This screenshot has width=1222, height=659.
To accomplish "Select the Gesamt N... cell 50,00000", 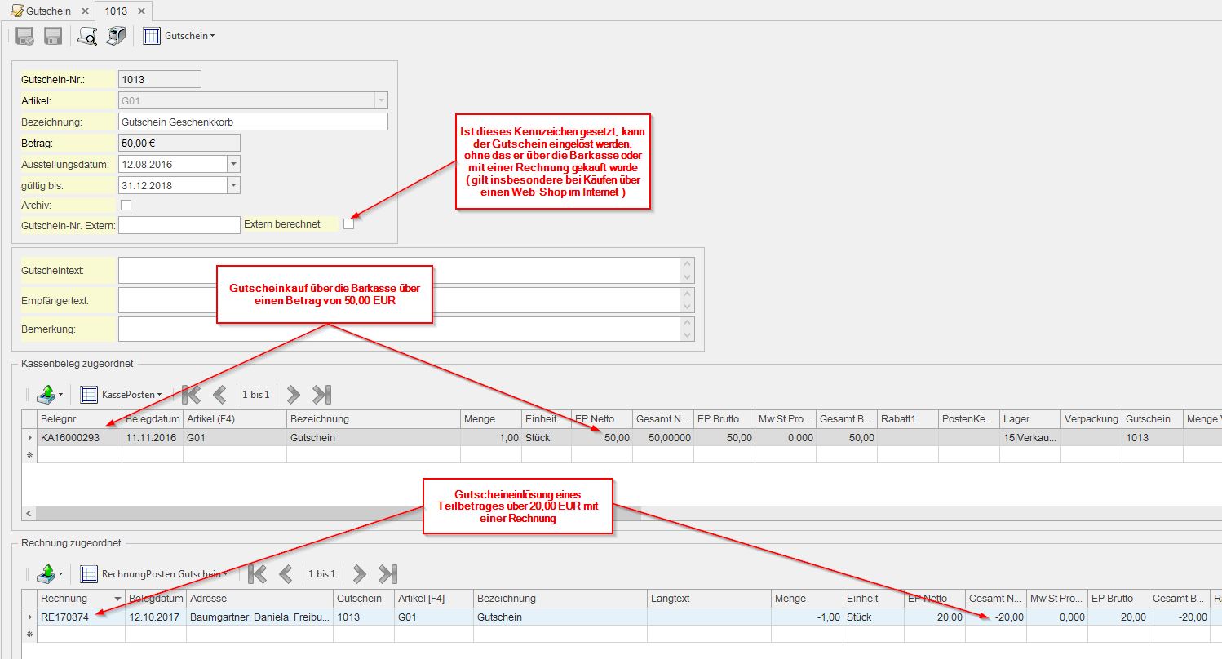I will click(x=662, y=438).
